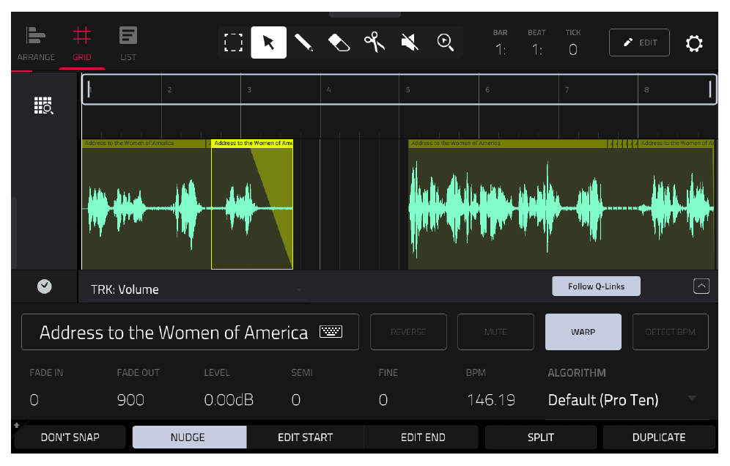Select the Fade In value

[x=34, y=400]
